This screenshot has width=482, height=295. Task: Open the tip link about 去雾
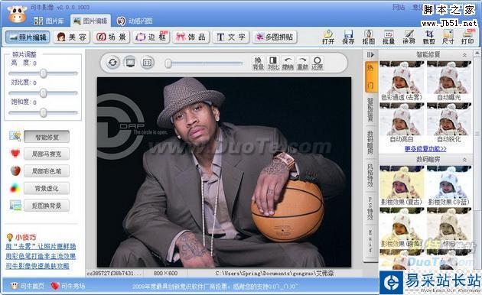pos(41,247)
